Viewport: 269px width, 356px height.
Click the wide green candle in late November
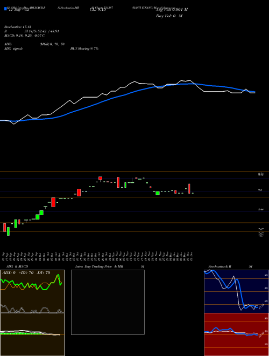[x=158, y=193]
